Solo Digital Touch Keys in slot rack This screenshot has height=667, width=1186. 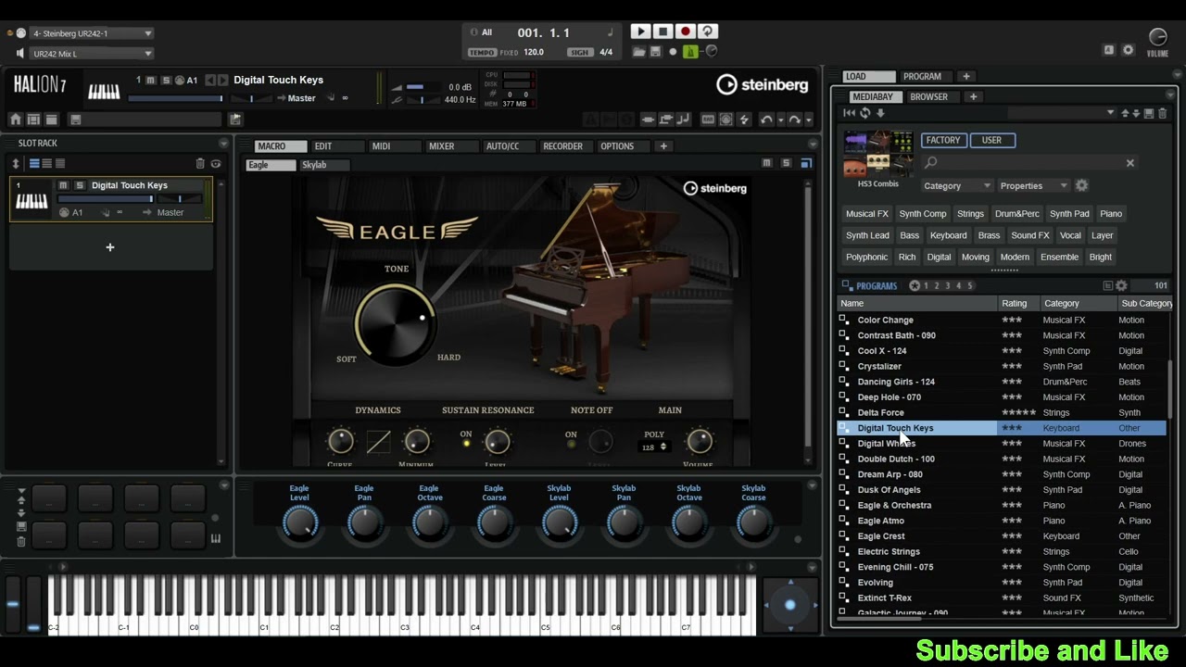click(80, 185)
